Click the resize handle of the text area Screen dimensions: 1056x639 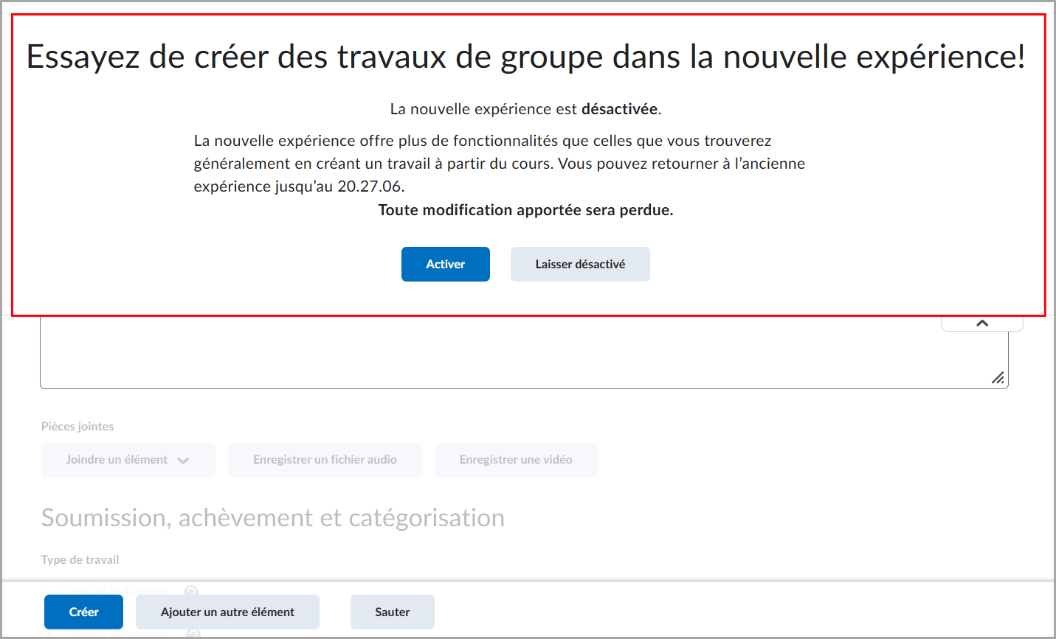tap(998, 377)
